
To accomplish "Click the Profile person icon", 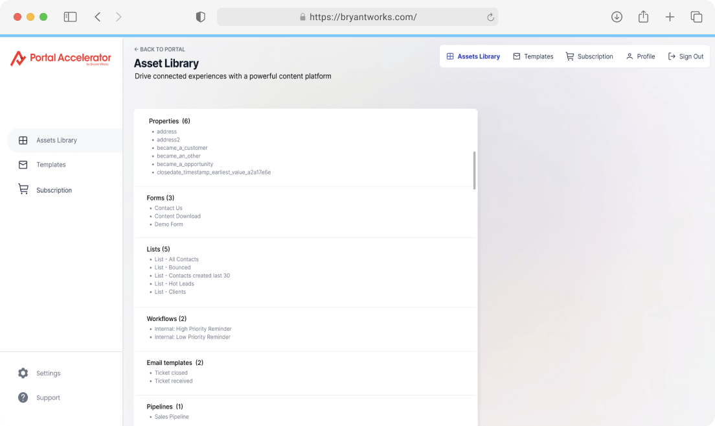I will pyautogui.click(x=630, y=56).
